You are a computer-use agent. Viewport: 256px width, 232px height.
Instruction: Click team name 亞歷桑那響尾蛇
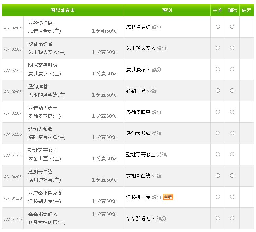pos(45,193)
